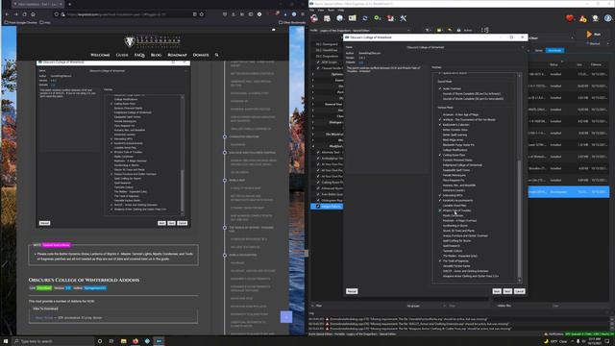Go back in Firefox browser
The width and height of the screenshot is (615, 346).
7,14
